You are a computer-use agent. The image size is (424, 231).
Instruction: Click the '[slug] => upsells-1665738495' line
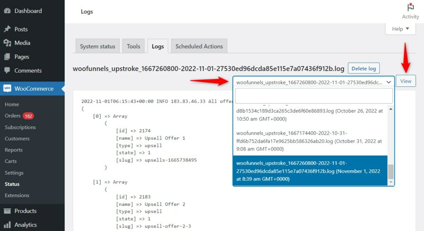156,160
